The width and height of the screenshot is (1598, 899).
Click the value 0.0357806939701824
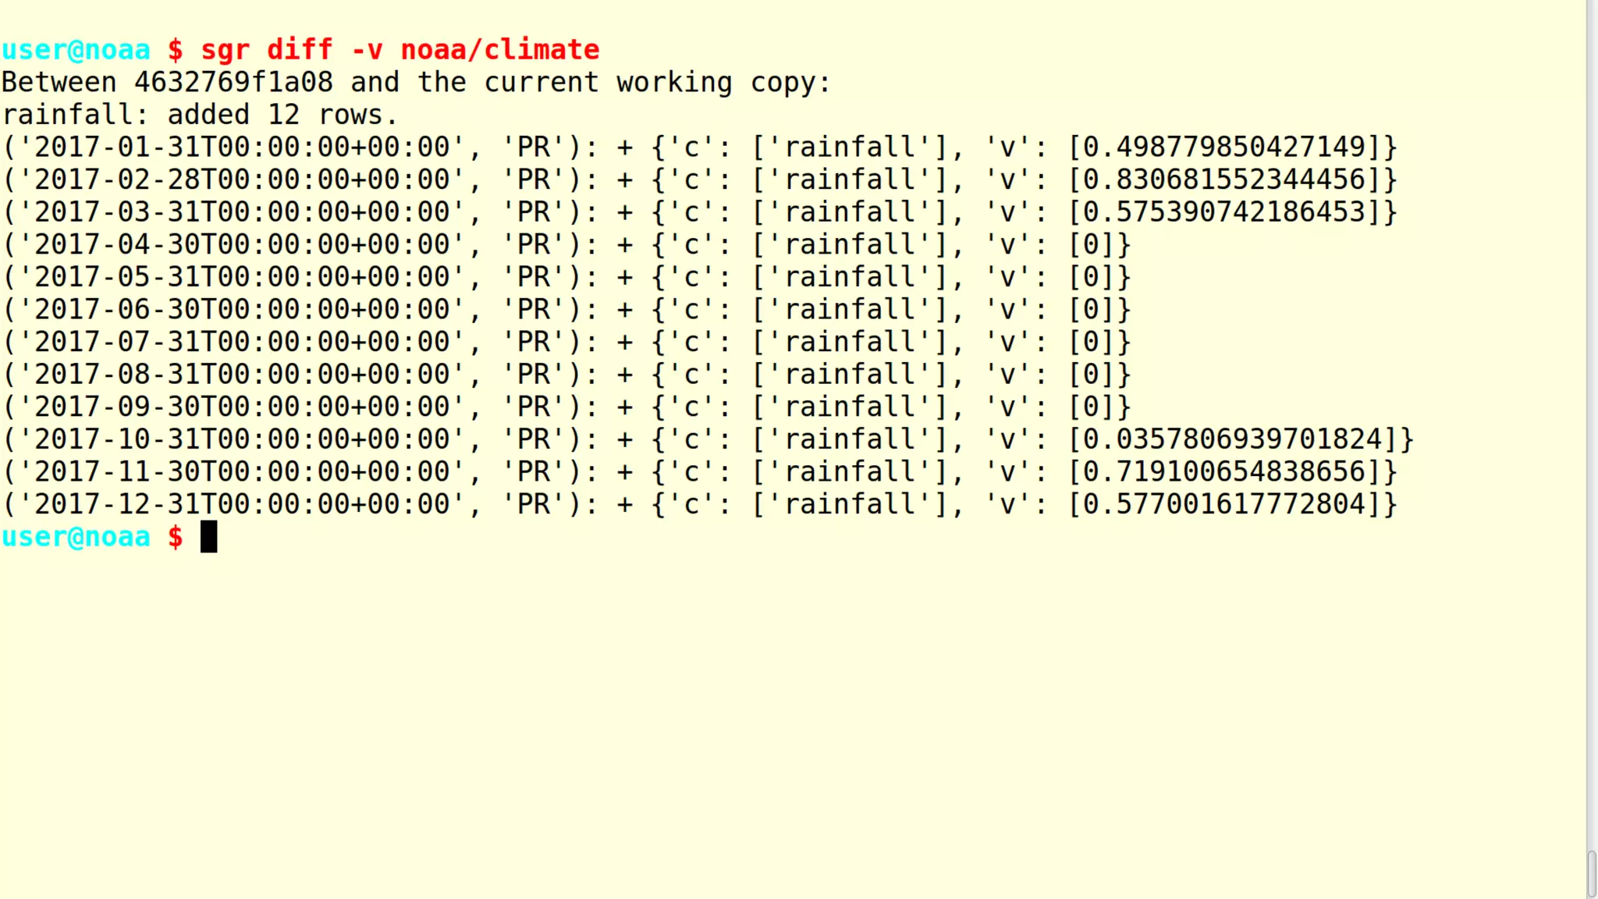(1233, 439)
